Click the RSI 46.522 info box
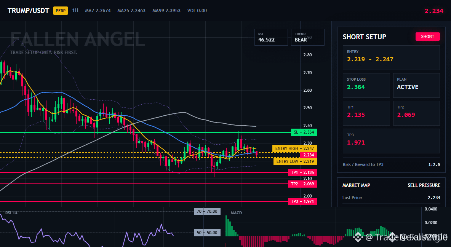This screenshot has width=451, height=247. pos(271,37)
